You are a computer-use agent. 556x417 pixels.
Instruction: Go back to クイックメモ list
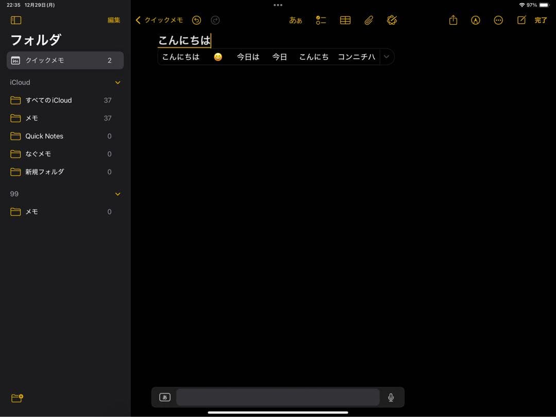(160, 20)
